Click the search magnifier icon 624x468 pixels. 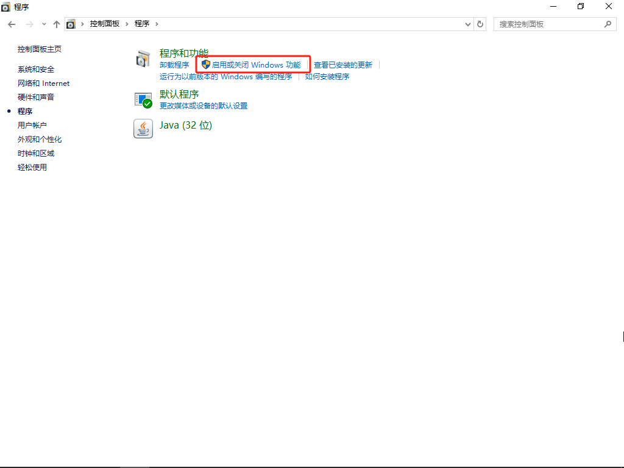pos(608,24)
